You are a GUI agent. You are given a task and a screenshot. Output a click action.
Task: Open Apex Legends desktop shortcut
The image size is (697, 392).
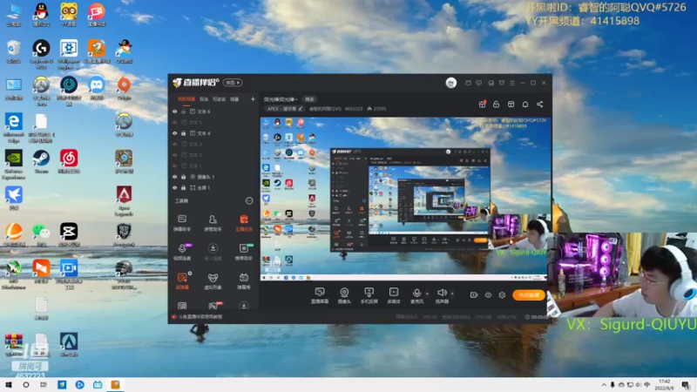pos(124,201)
